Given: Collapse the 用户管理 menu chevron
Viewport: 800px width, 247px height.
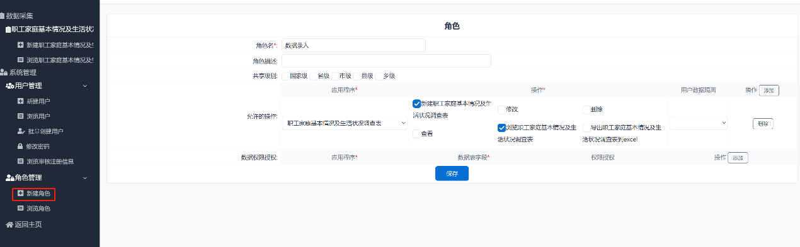Looking at the screenshot, I should (x=85, y=85).
